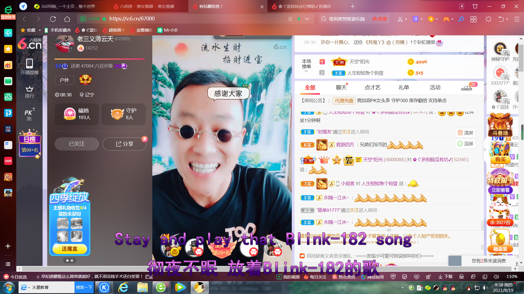Viewport: 524px width, 294px height.
Task: Open the mail sidebar icon
Action: [x=8, y=81]
